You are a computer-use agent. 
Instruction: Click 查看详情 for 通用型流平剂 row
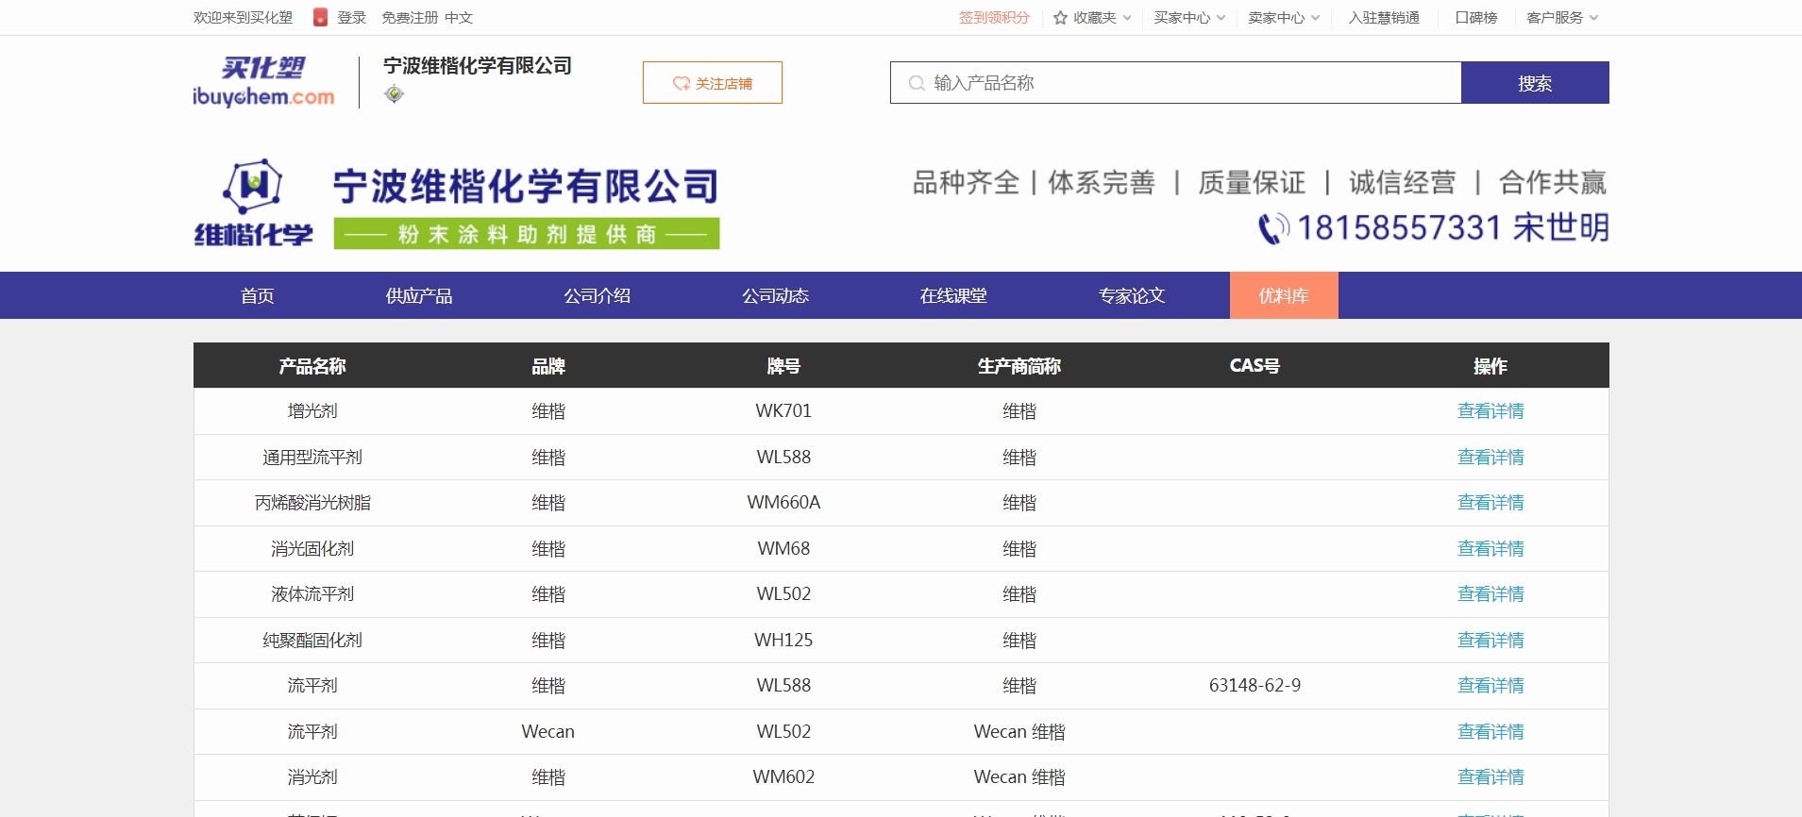[1490, 458]
